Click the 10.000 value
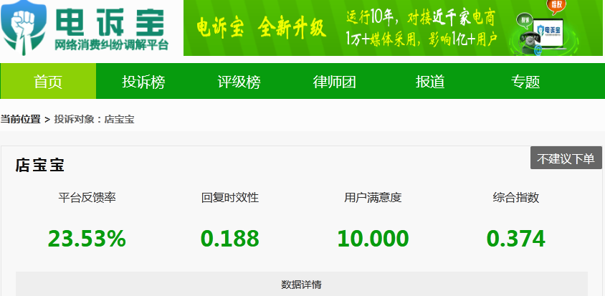Screen dimensions: 605x296 (x=373, y=239)
